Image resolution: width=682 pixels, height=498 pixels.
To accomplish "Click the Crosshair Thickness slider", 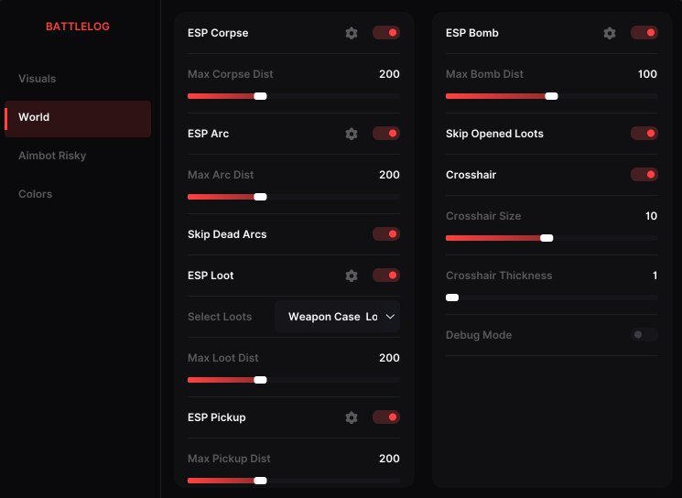I will point(552,298).
